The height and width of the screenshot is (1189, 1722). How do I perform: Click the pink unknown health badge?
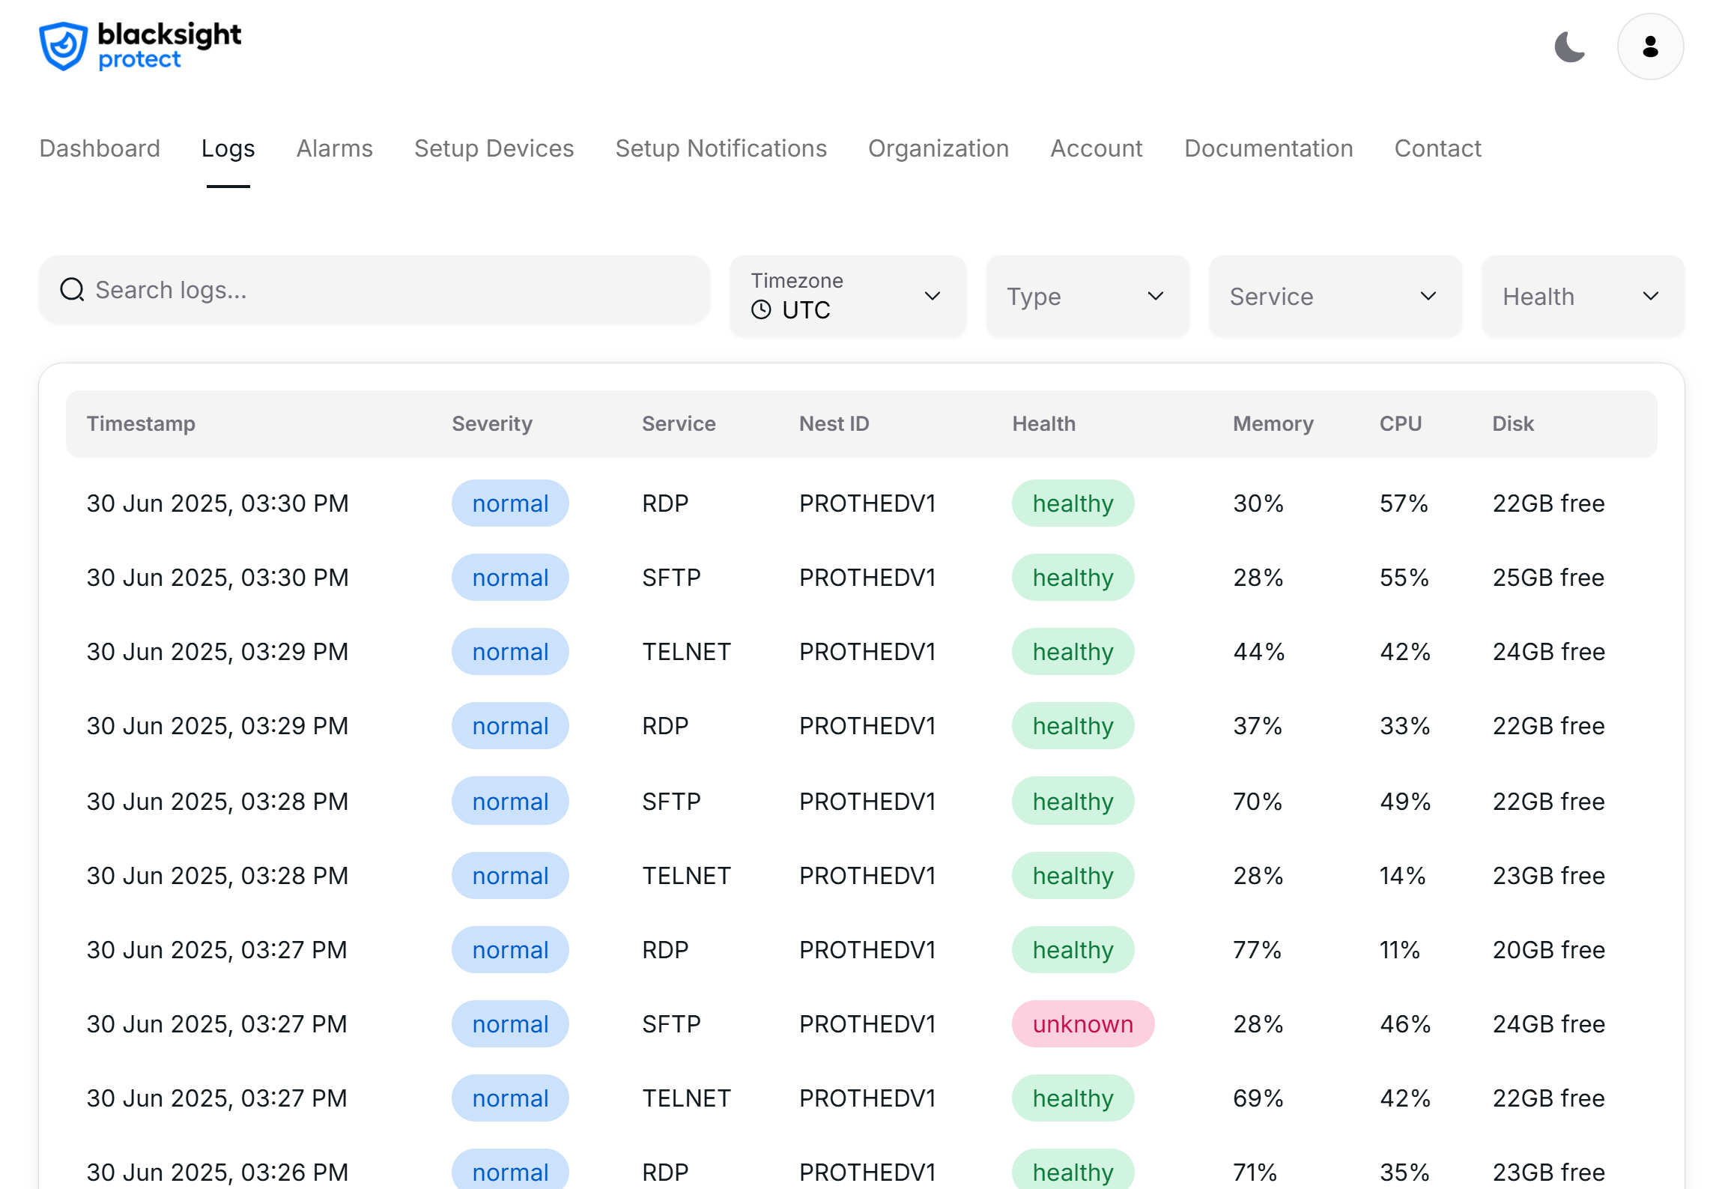coord(1082,1023)
